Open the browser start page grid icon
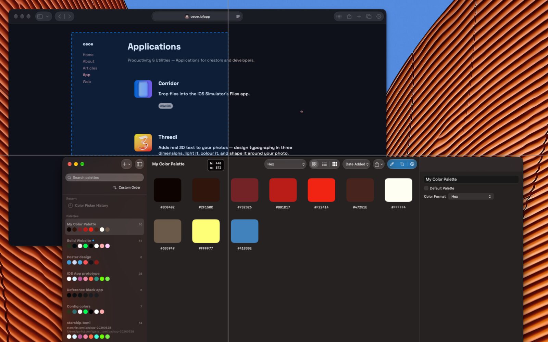This screenshot has width=548, height=342. pos(339,16)
